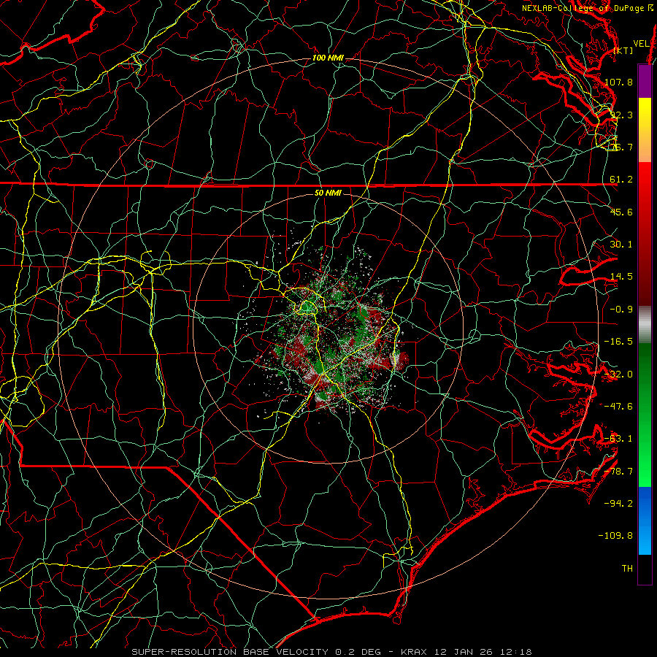Click the 100 NMI range ring label
This screenshot has height=657, width=657.
click(328, 58)
